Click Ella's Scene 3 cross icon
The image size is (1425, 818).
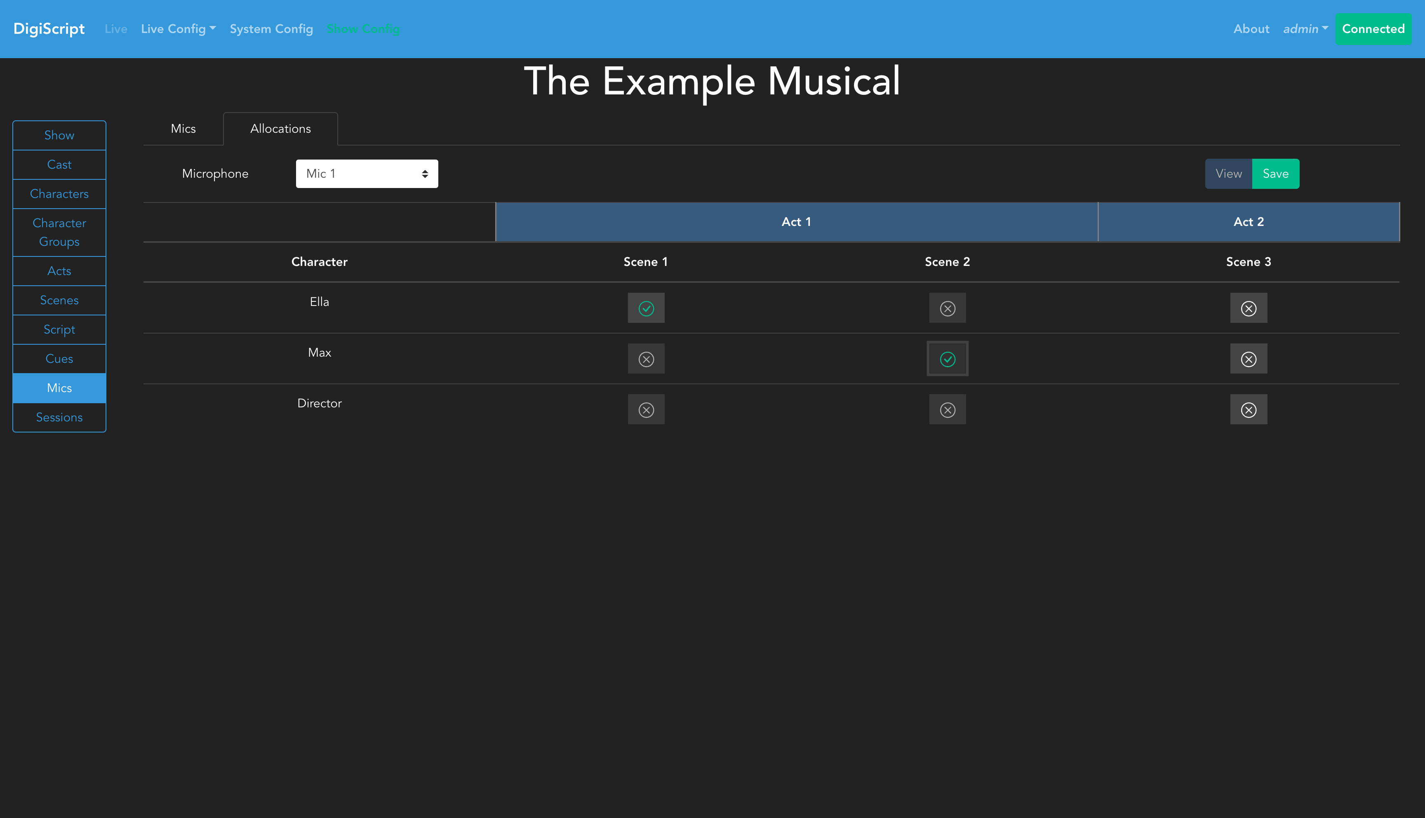click(x=1248, y=308)
